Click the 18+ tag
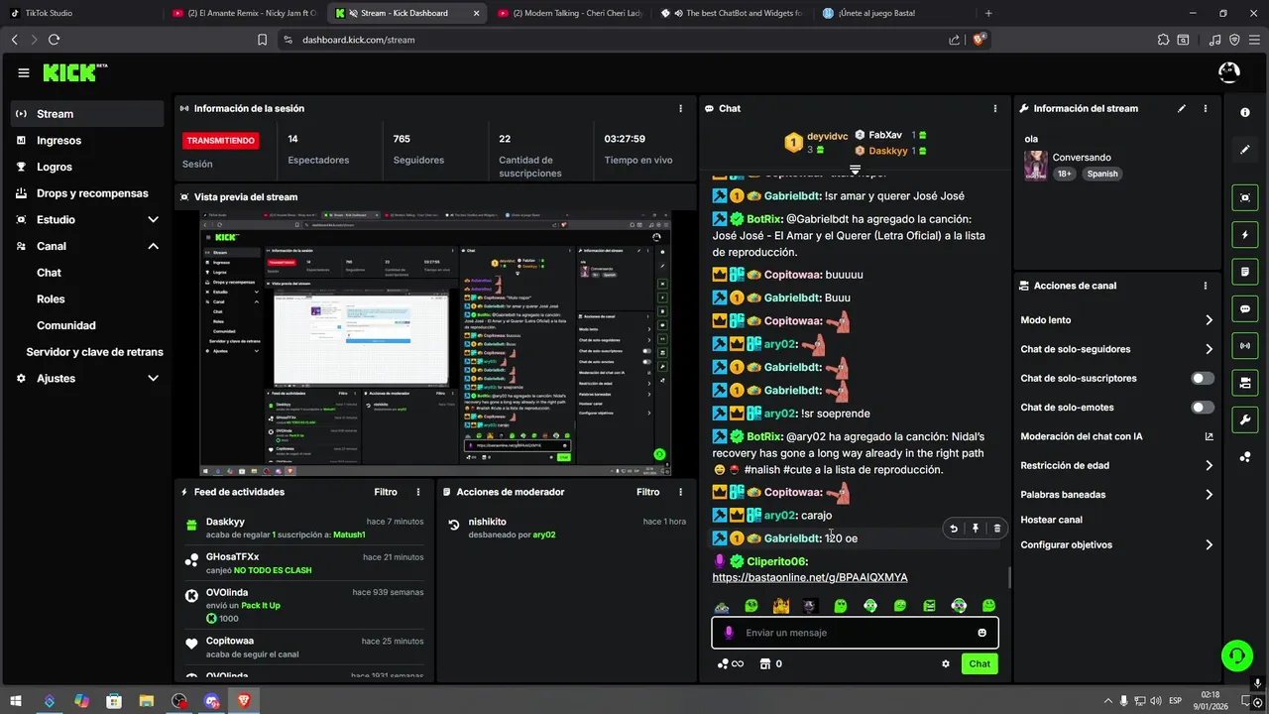The image size is (1269, 714). (x=1064, y=174)
